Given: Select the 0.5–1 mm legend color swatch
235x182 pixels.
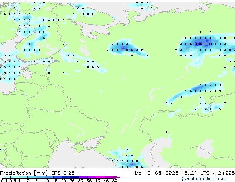Looking at the screenshot, I should click(x=15, y=177).
